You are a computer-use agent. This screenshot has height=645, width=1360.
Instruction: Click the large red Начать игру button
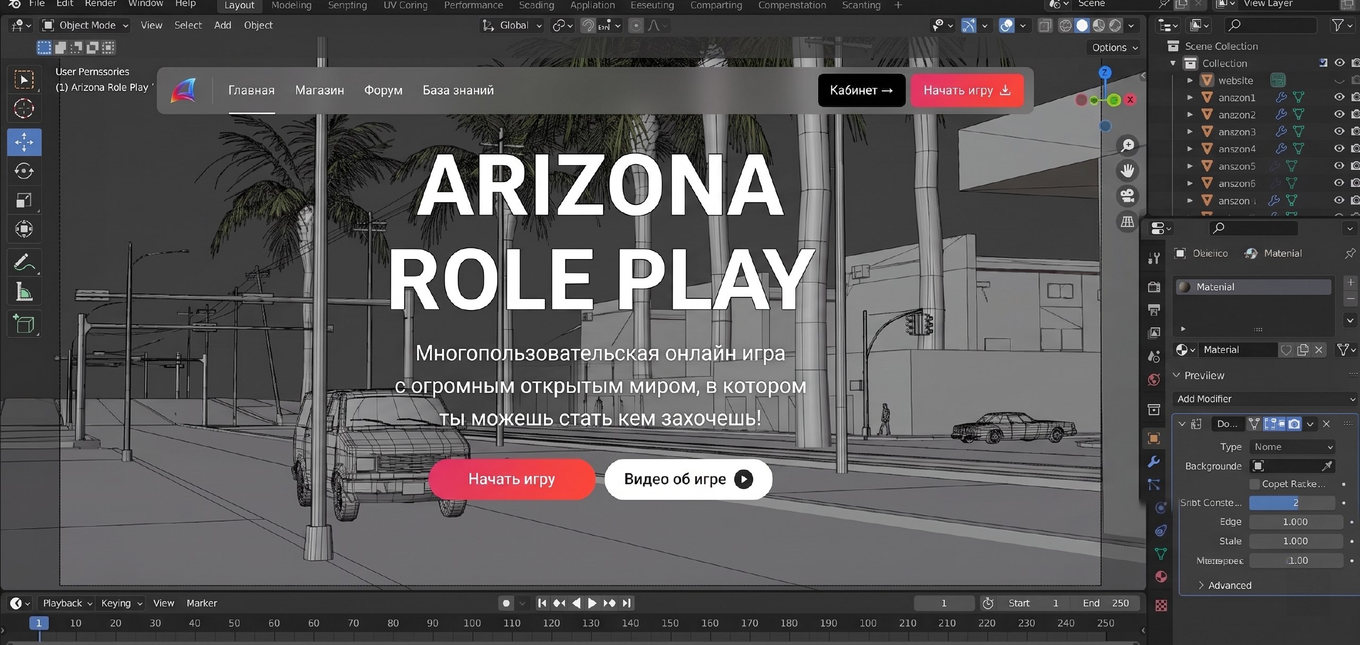click(x=512, y=479)
